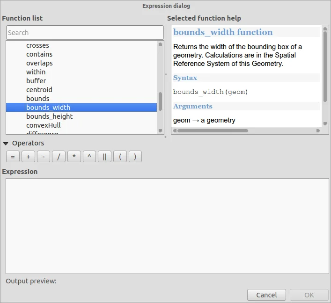
Task: Select bounds_height in function list
Action: pos(49,116)
